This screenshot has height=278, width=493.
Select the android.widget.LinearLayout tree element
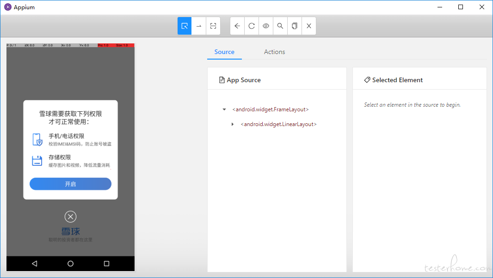pyautogui.click(x=278, y=125)
